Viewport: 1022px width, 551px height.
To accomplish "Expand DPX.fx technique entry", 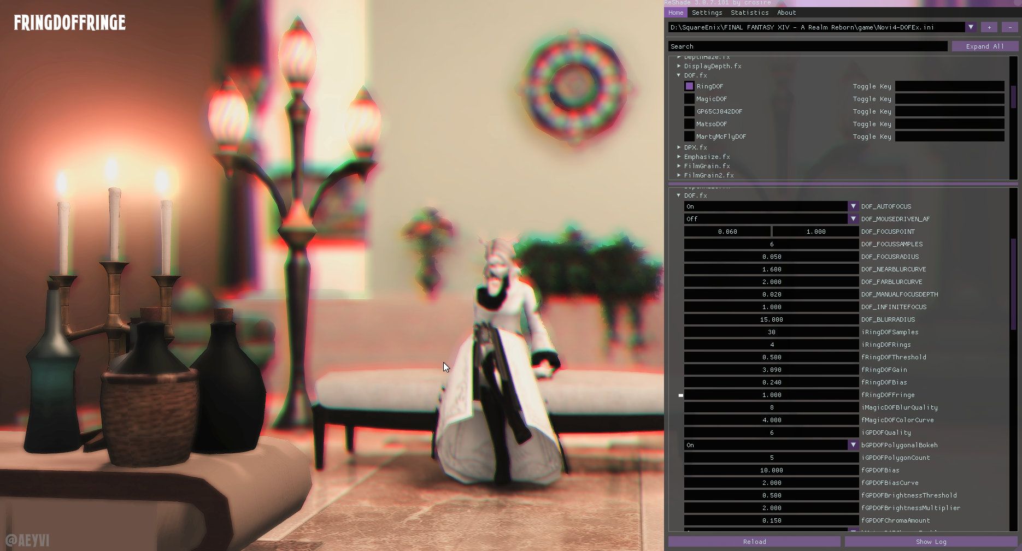I will click(x=679, y=147).
